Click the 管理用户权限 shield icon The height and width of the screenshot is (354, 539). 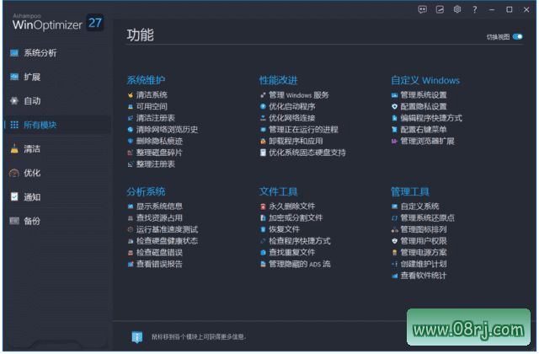(395, 241)
